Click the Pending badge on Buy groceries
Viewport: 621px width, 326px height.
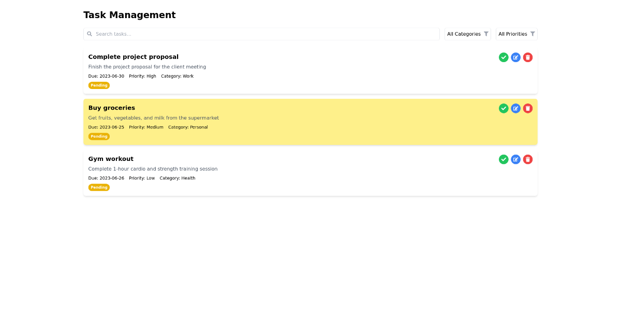(x=99, y=136)
